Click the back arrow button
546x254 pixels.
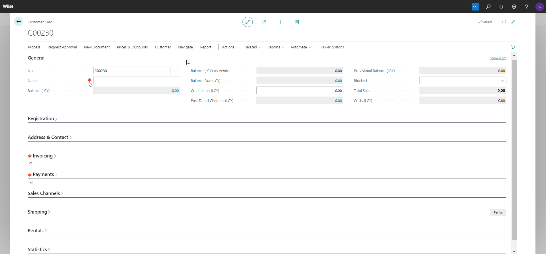pos(19,22)
